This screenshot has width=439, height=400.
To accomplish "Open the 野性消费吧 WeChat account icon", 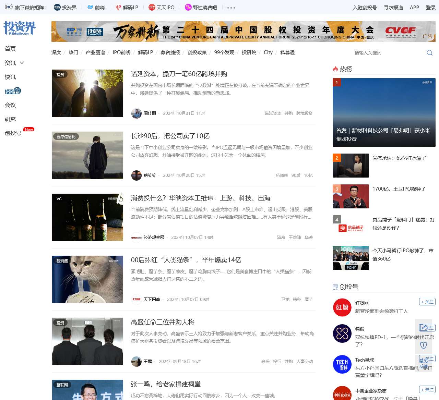I will point(188,7).
